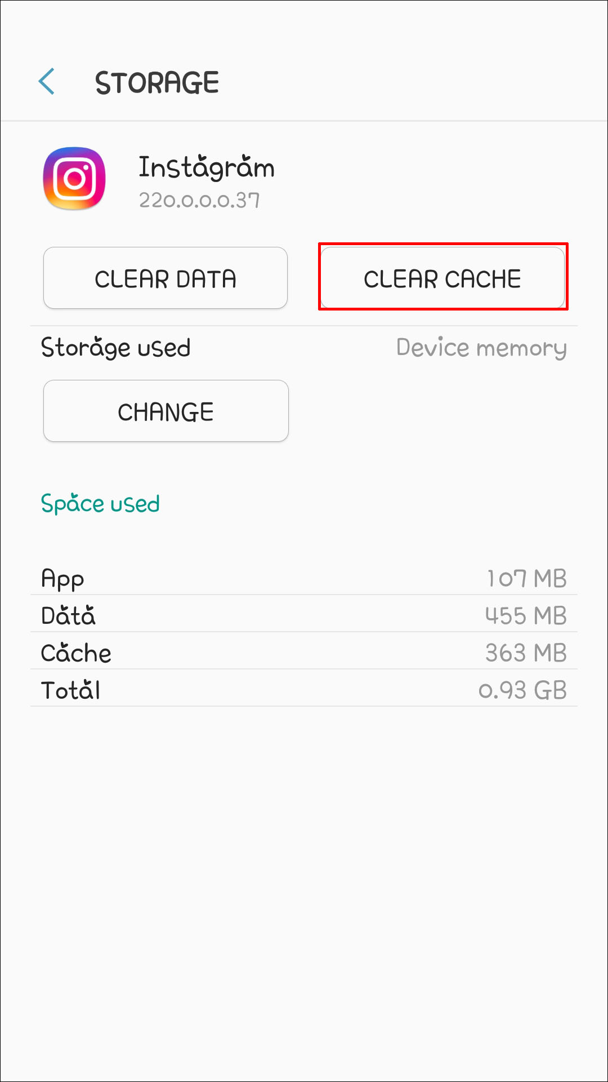This screenshot has height=1082, width=608.
Task: Tap the STORAGE page title
Action: (x=157, y=83)
